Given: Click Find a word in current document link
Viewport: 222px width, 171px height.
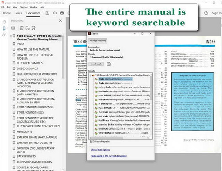Looking at the screenshot, I should pyautogui.click(x=109, y=156).
